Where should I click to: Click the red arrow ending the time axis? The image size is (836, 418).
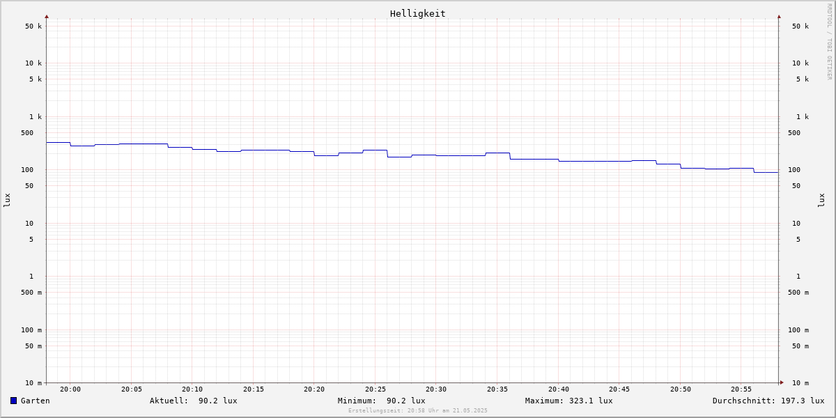(x=782, y=382)
